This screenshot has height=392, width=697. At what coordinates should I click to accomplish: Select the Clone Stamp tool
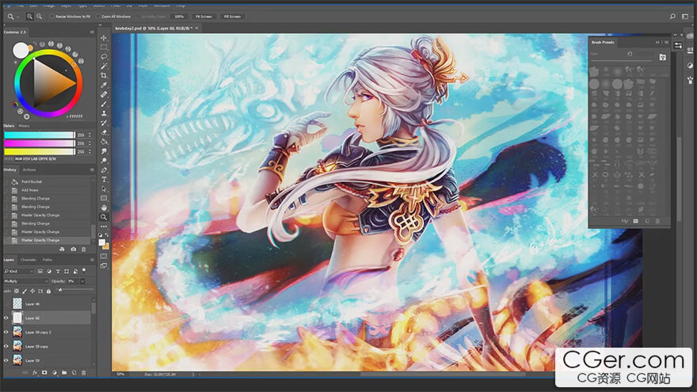(104, 113)
